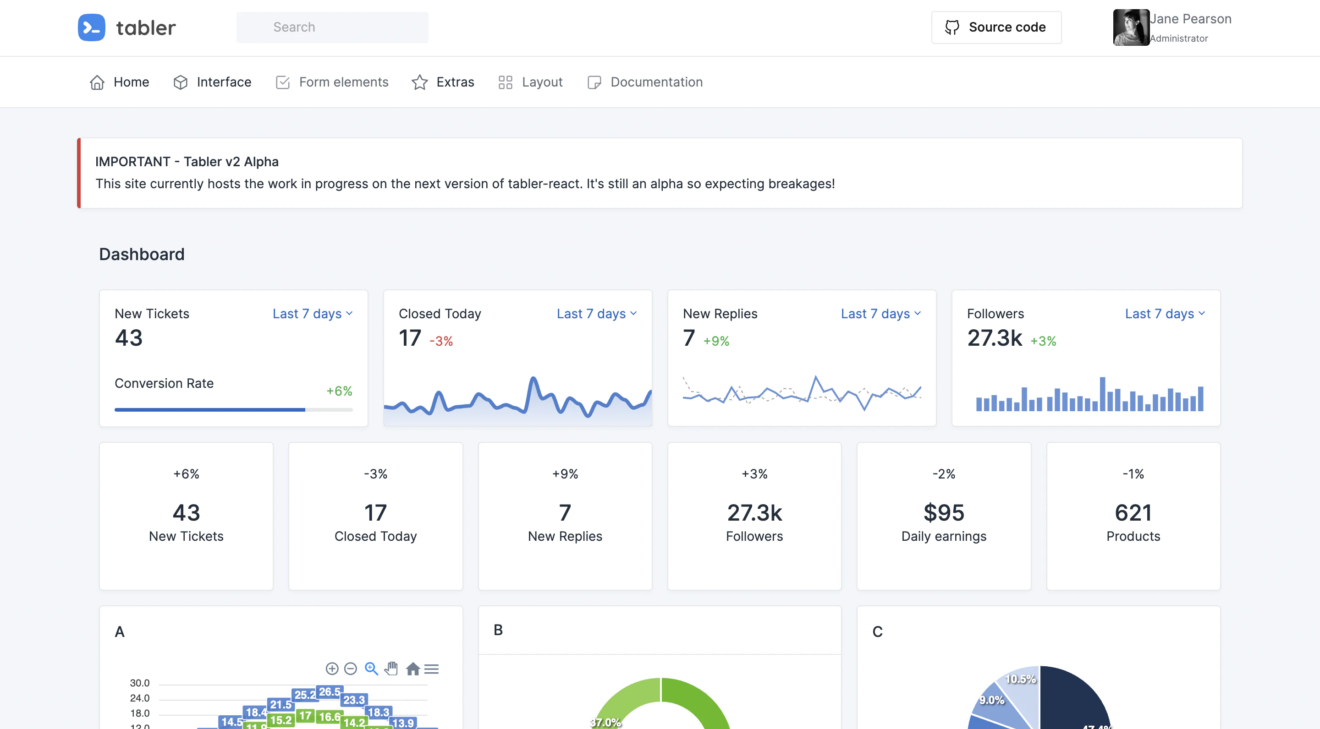The height and width of the screenshot is (729, 1320).
Task: Expand Last 7 days on New Replies card
Action: [881, 313]
